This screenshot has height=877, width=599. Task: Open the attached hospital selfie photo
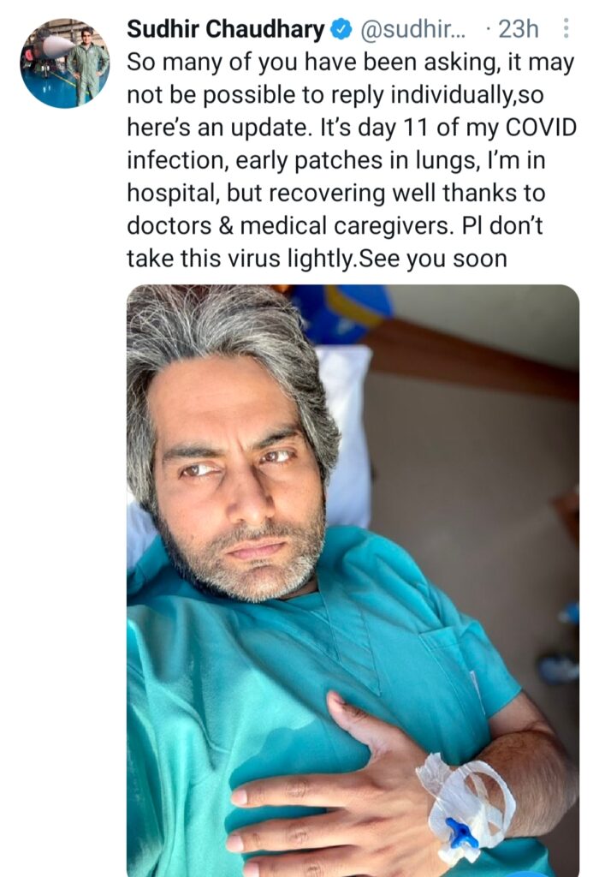(353, 581)
